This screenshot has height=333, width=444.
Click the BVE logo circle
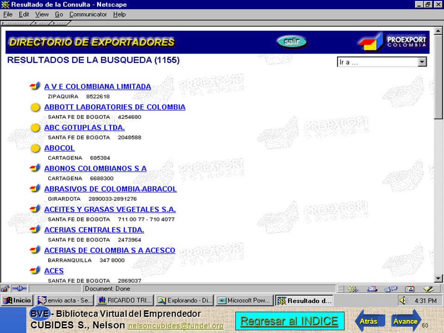(x=40, y=314)
